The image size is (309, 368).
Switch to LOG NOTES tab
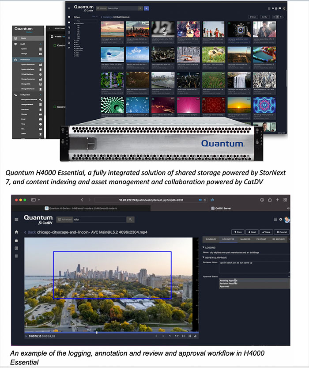click(x=228, y=239)
